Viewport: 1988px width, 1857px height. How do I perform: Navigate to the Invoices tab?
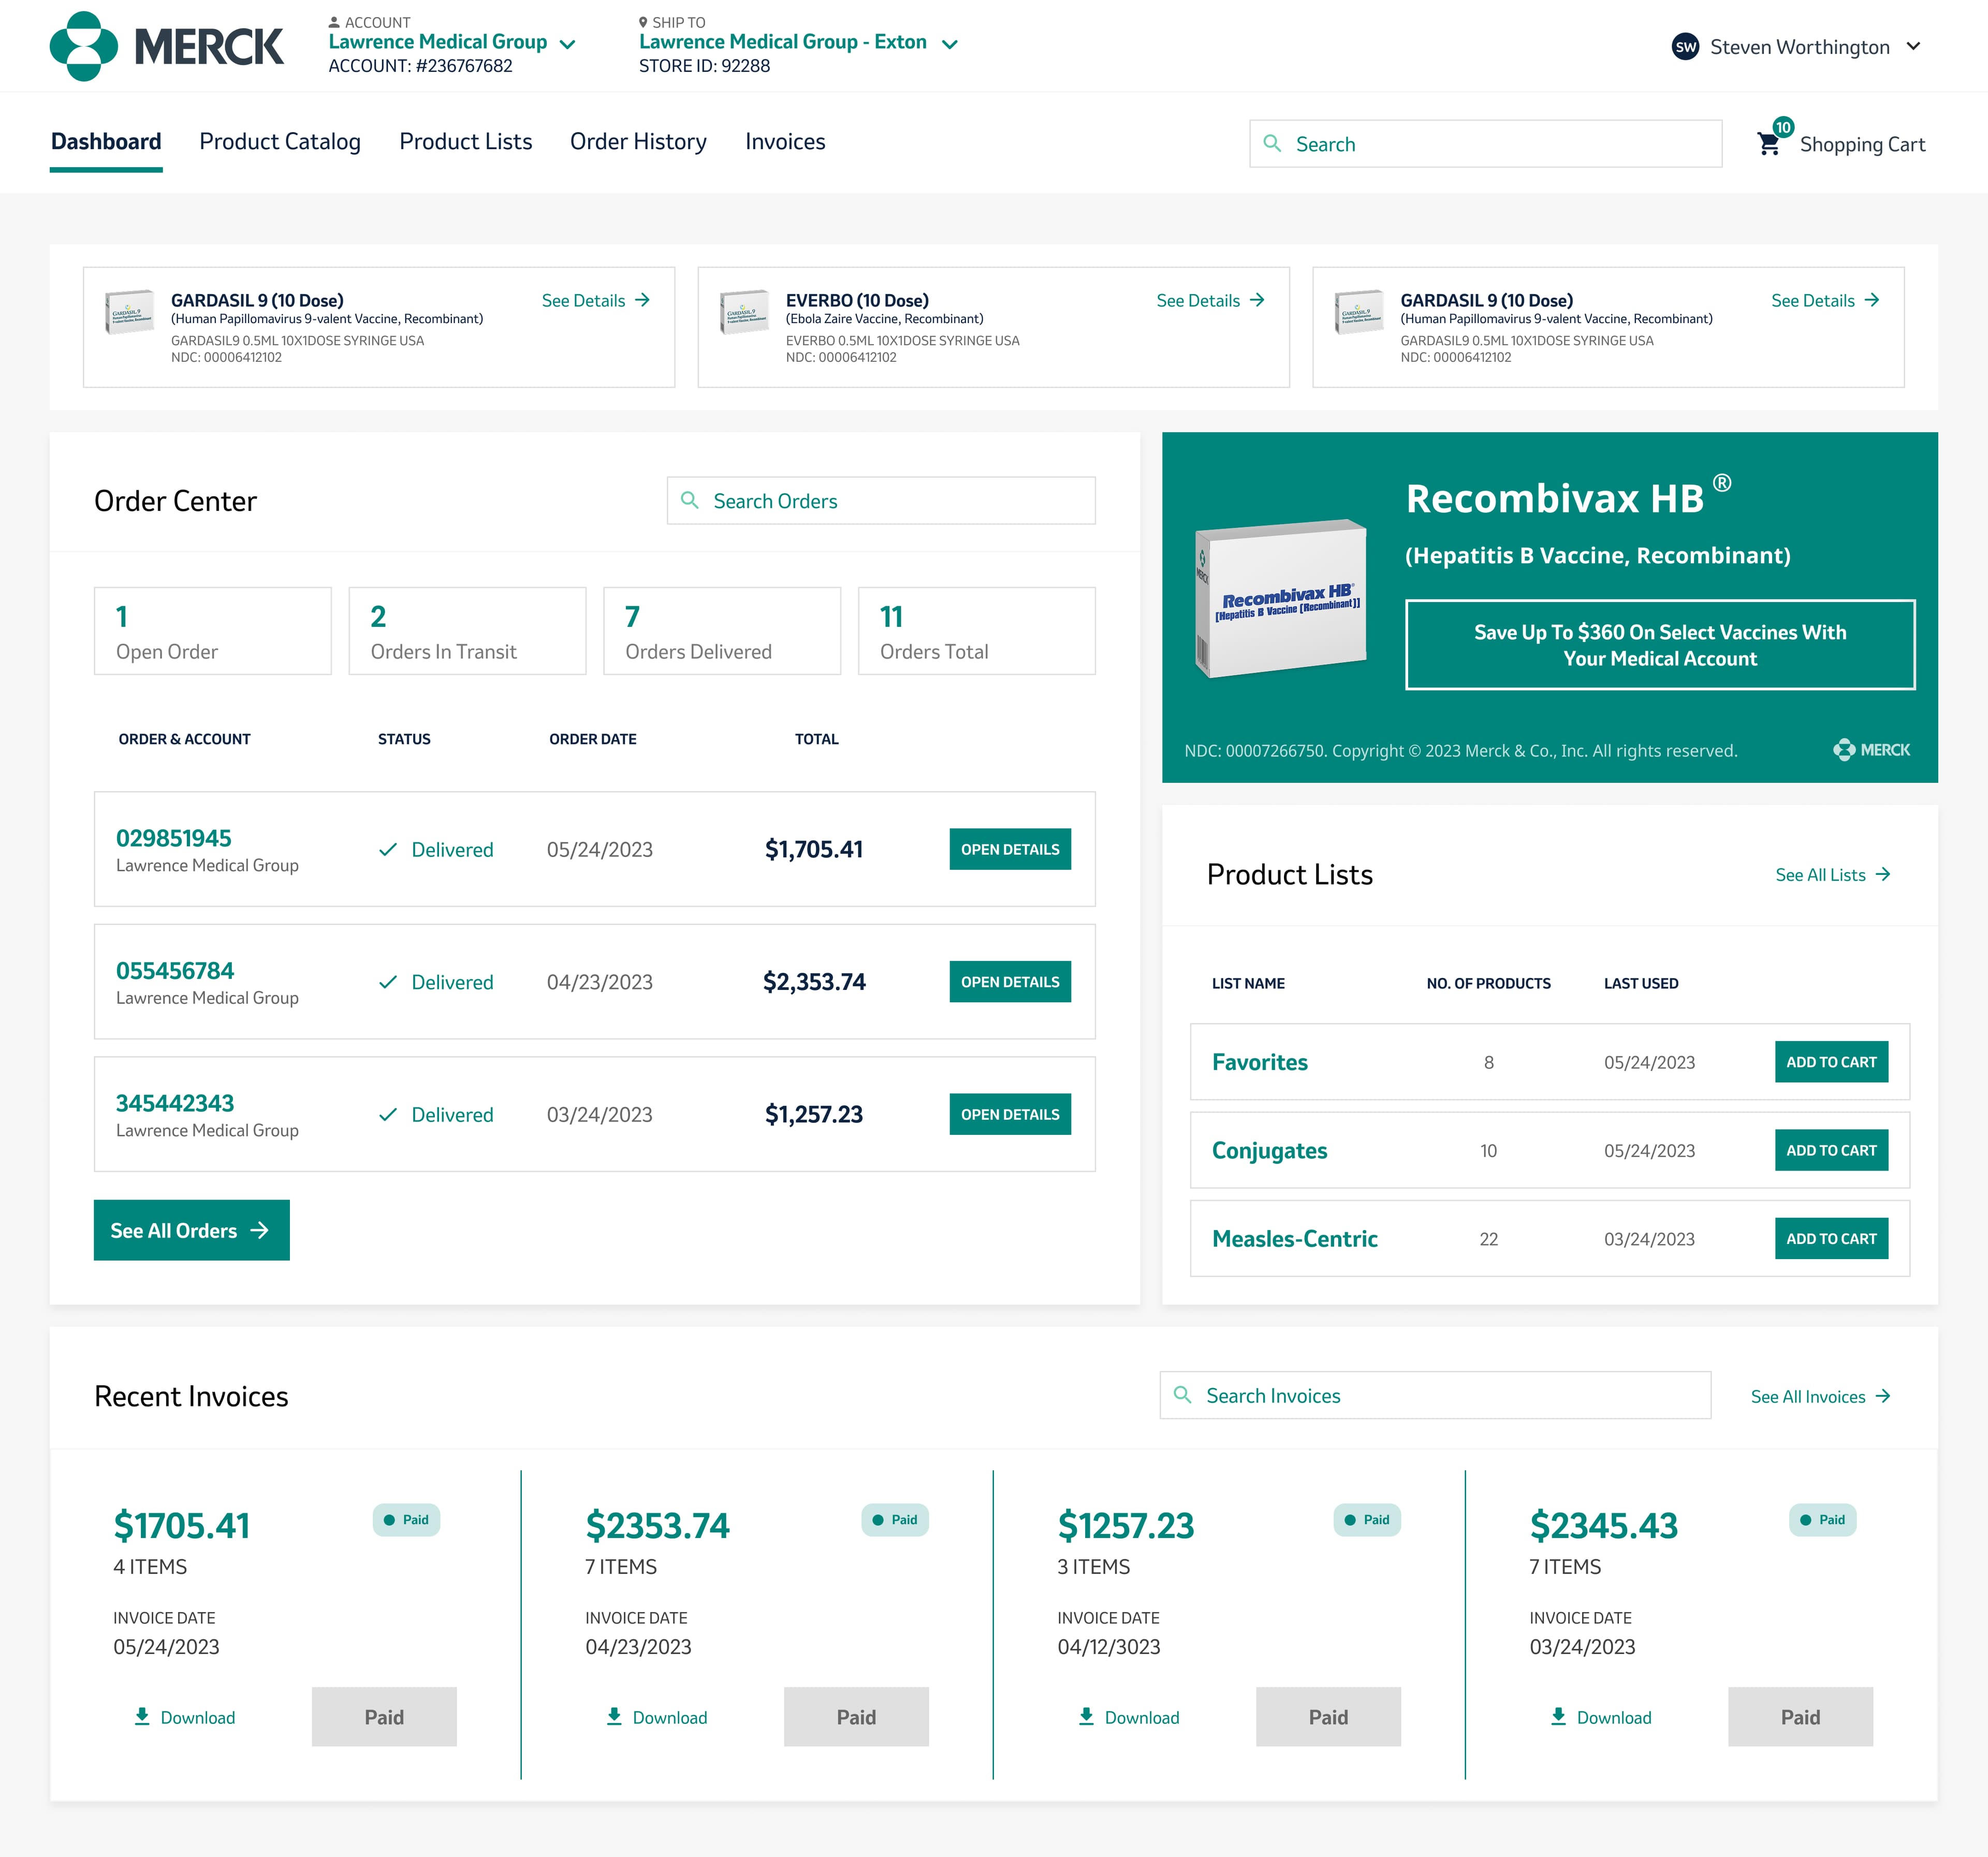(785, 142)
